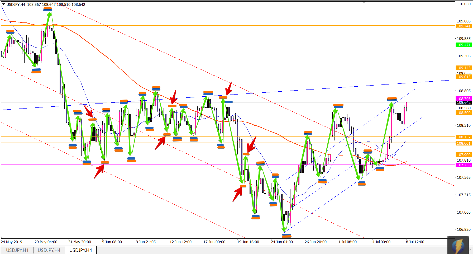Click the 26 Jun 20:00 date label
This screenshot has height=254, width=473.
(316, 242)
